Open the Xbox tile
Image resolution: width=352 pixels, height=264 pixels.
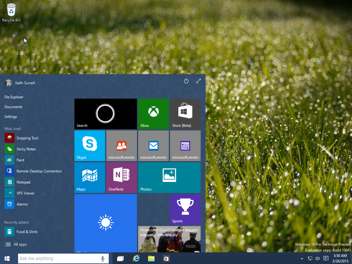tap(153, 114)
